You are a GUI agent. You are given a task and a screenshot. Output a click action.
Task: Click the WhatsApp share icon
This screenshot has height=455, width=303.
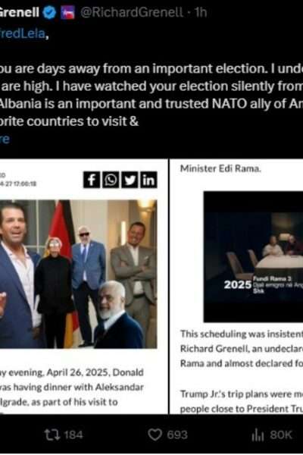[x=111, y=180]
